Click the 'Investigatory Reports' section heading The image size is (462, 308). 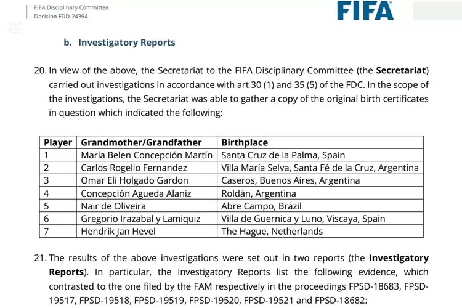point(126,43)
